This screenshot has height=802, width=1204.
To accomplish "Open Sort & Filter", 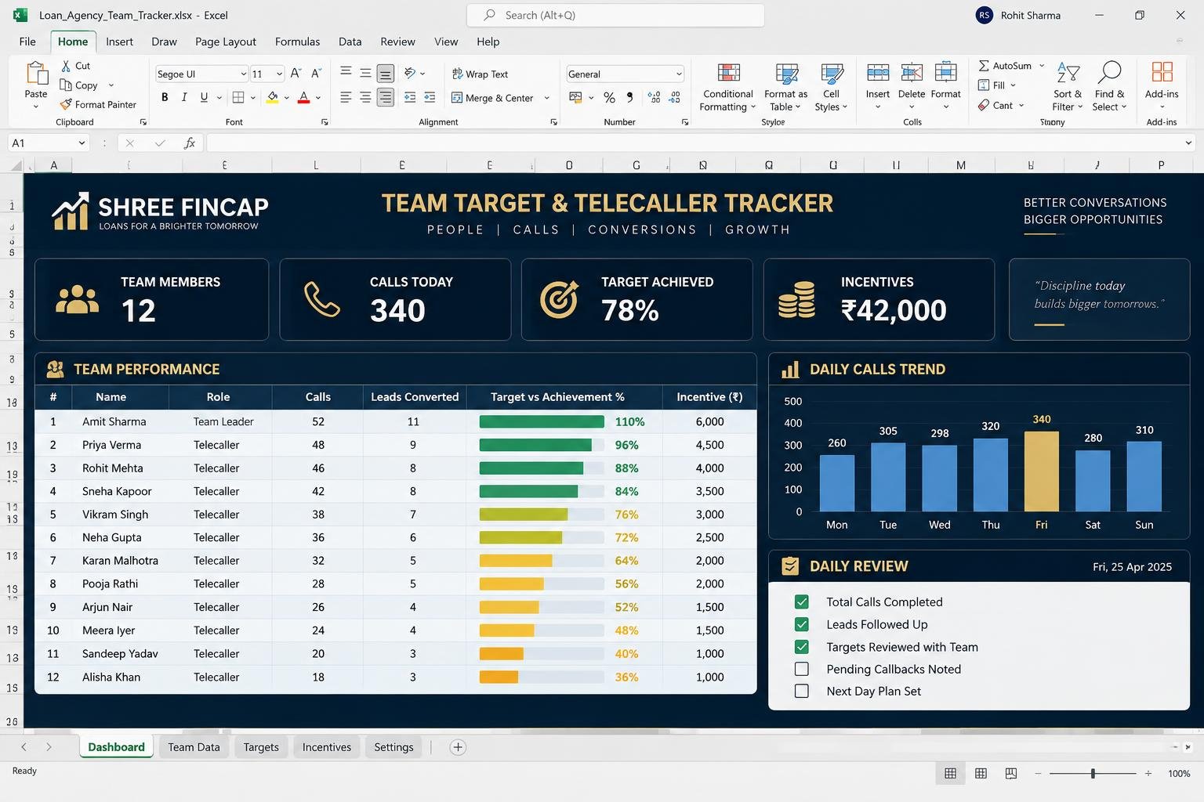I will point(1068,87).
